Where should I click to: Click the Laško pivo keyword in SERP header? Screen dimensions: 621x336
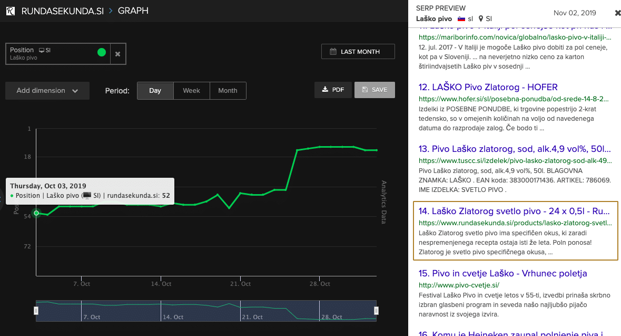(x=433, y=18)
